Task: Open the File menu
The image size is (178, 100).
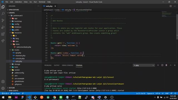Action: (7, 2)
